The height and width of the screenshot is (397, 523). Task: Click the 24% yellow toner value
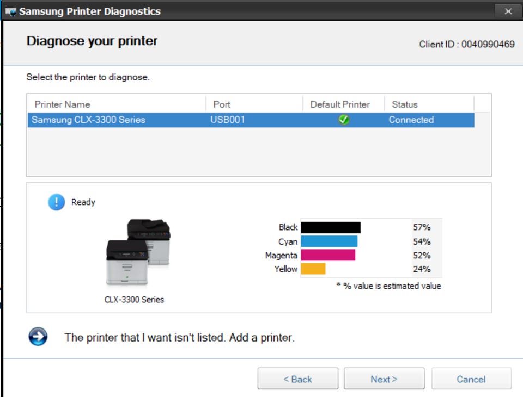pyautogui.click(x=422, y=269)
